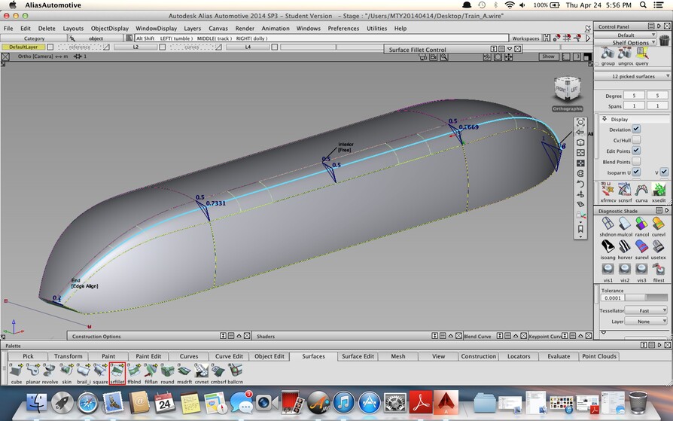Open the Layer dropdown in Control Panel
Image resolution: width=673 pixels, height=421 pixels.
pyautogui.click(x=646, y=321)
